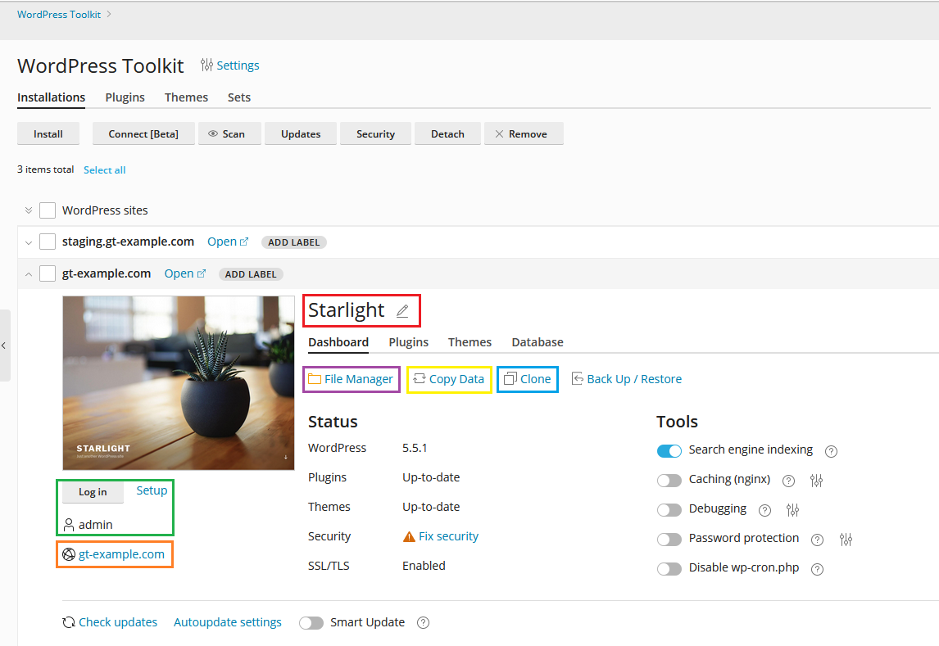
Task: Select the Starlight Dashboard tab
Action: (338, 342)
